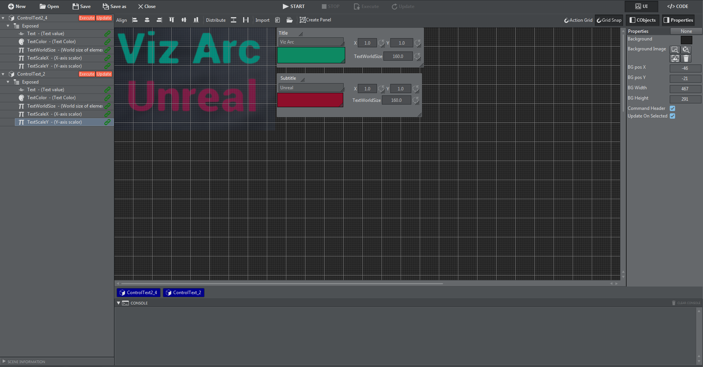Click link icon of ControlText_2 TextWorldSize row
The height and width of the screenshot is (367, 703).
[x=107, y=106]
